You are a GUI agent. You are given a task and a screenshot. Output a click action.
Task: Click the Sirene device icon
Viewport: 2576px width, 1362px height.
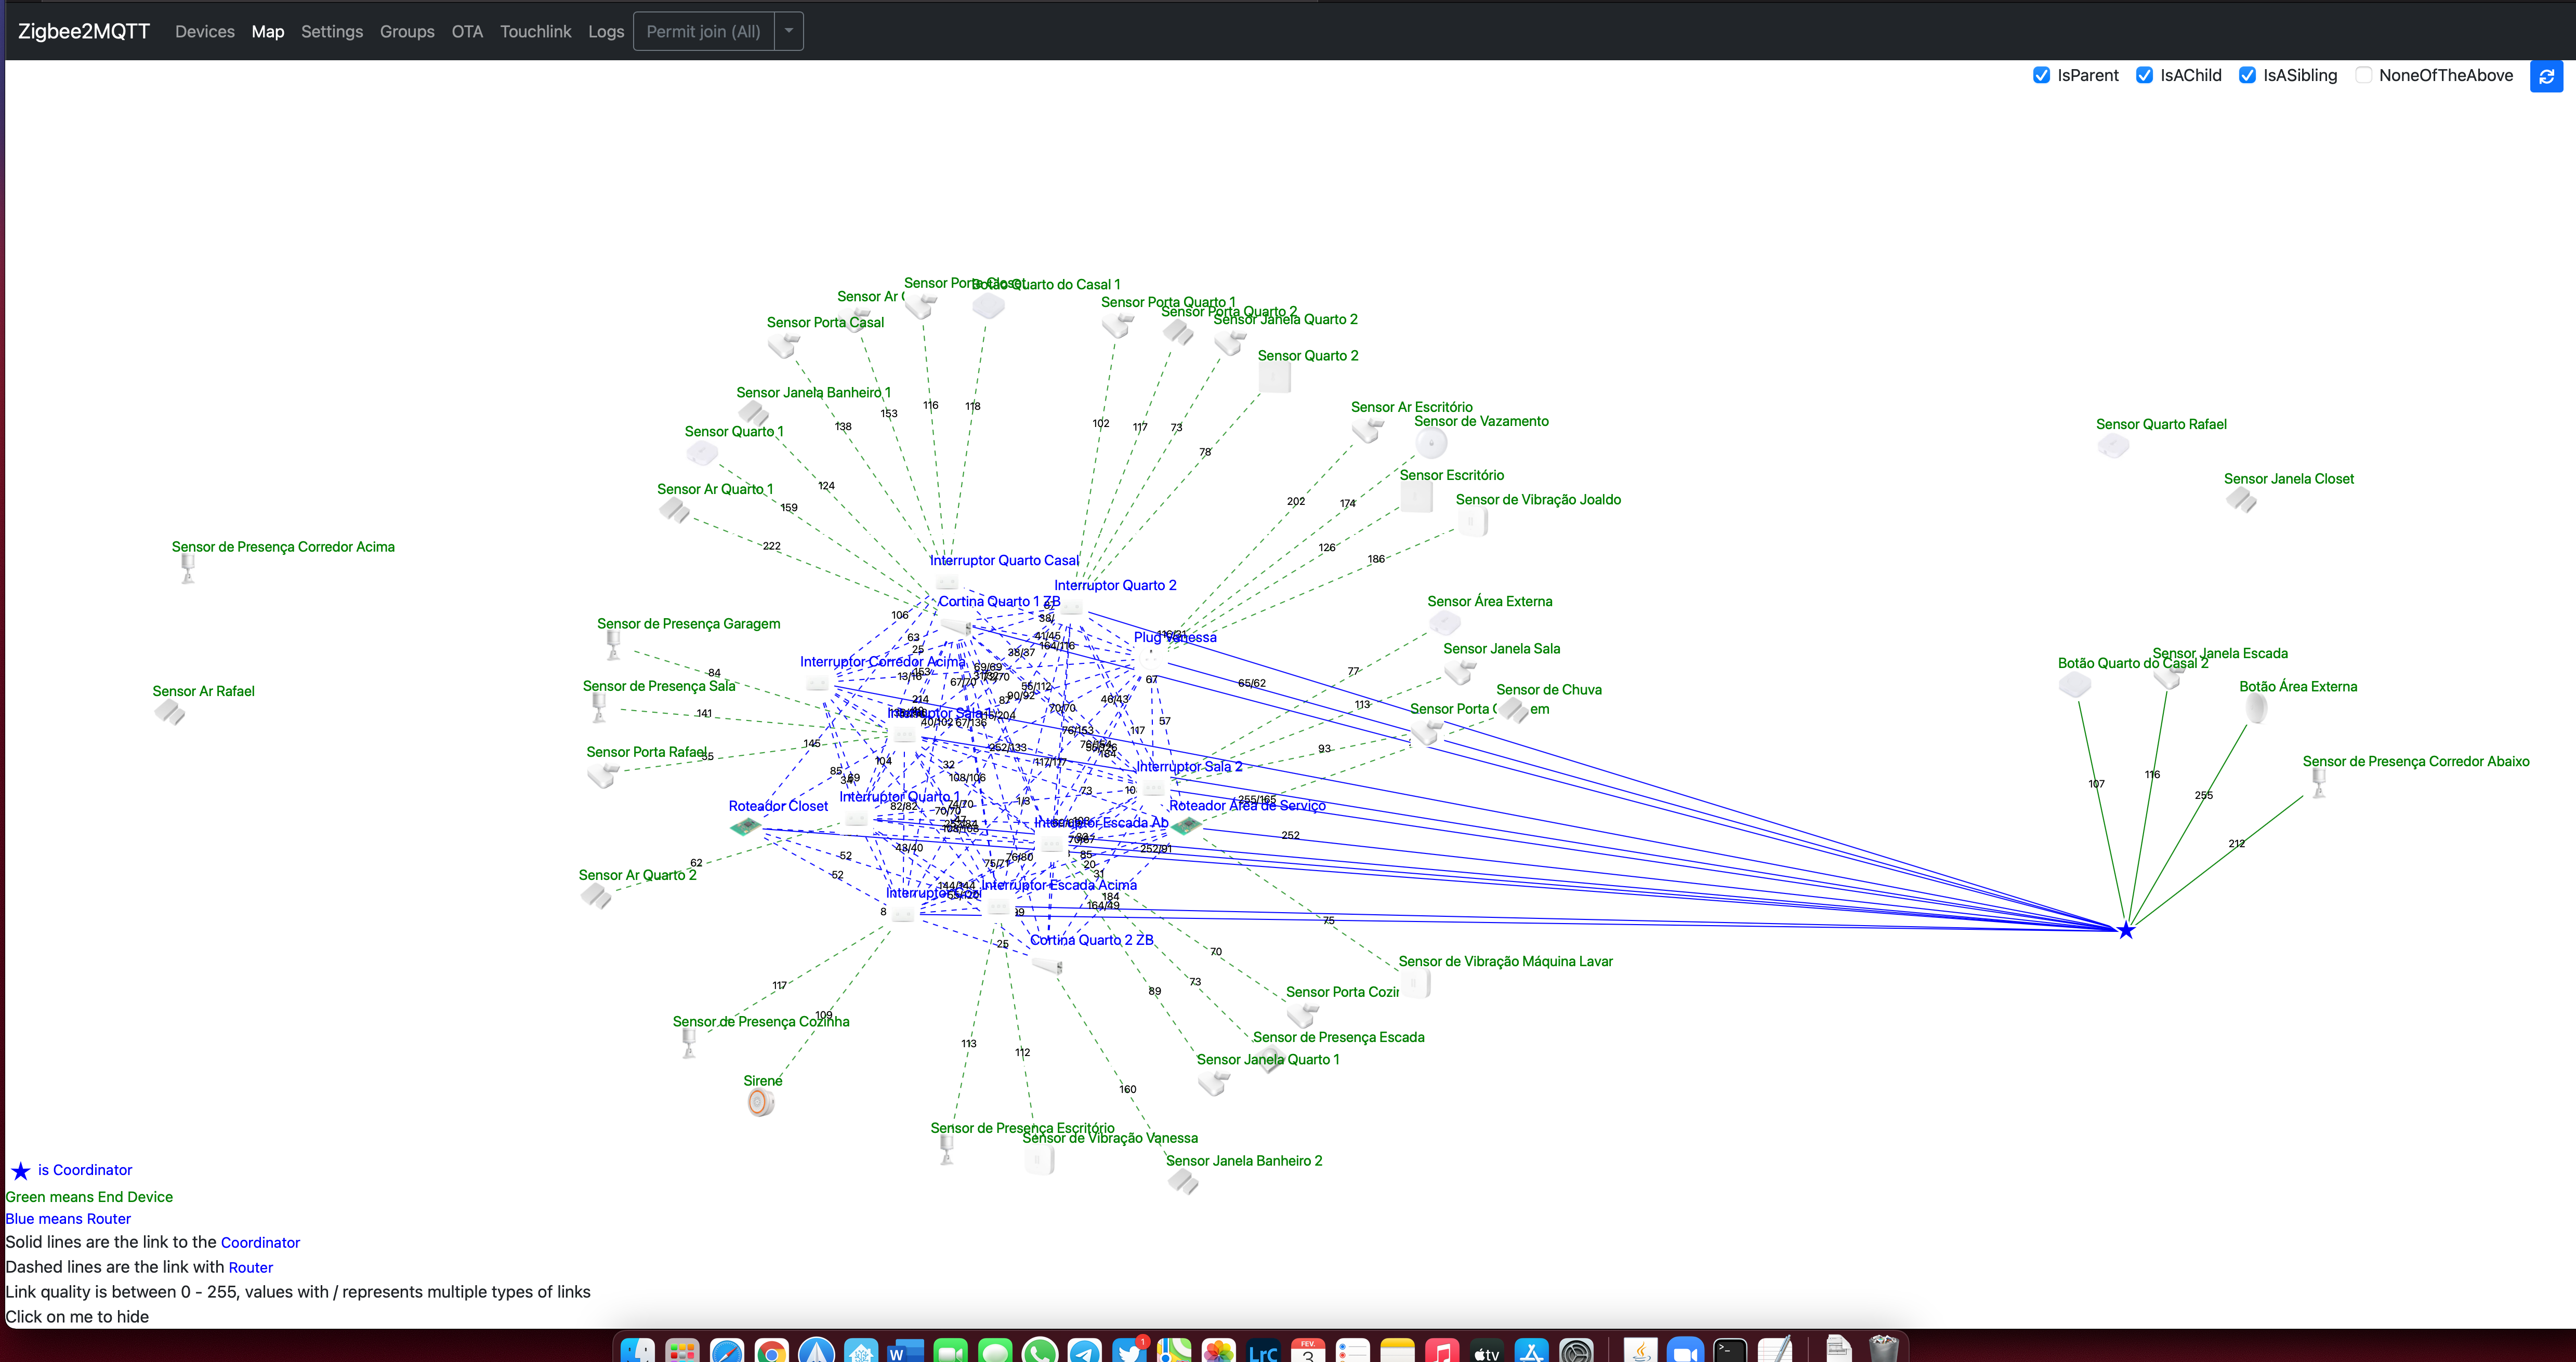(x=760, y=1102)
